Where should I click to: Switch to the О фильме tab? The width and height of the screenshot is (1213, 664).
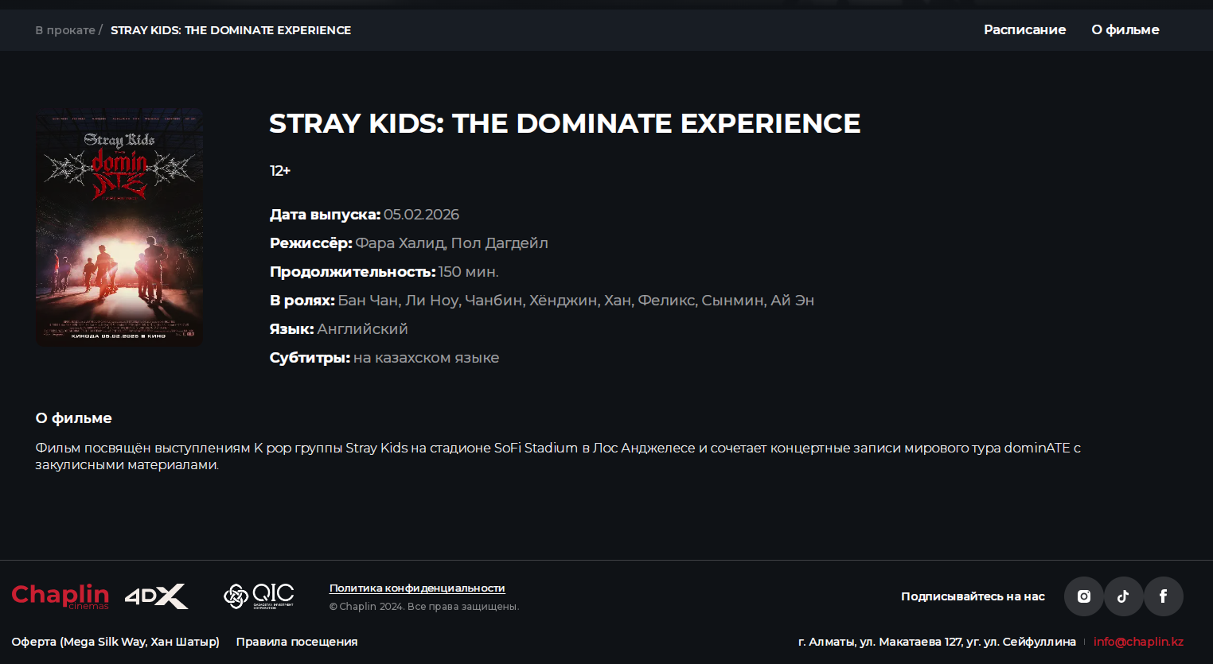click(1125, 30)
